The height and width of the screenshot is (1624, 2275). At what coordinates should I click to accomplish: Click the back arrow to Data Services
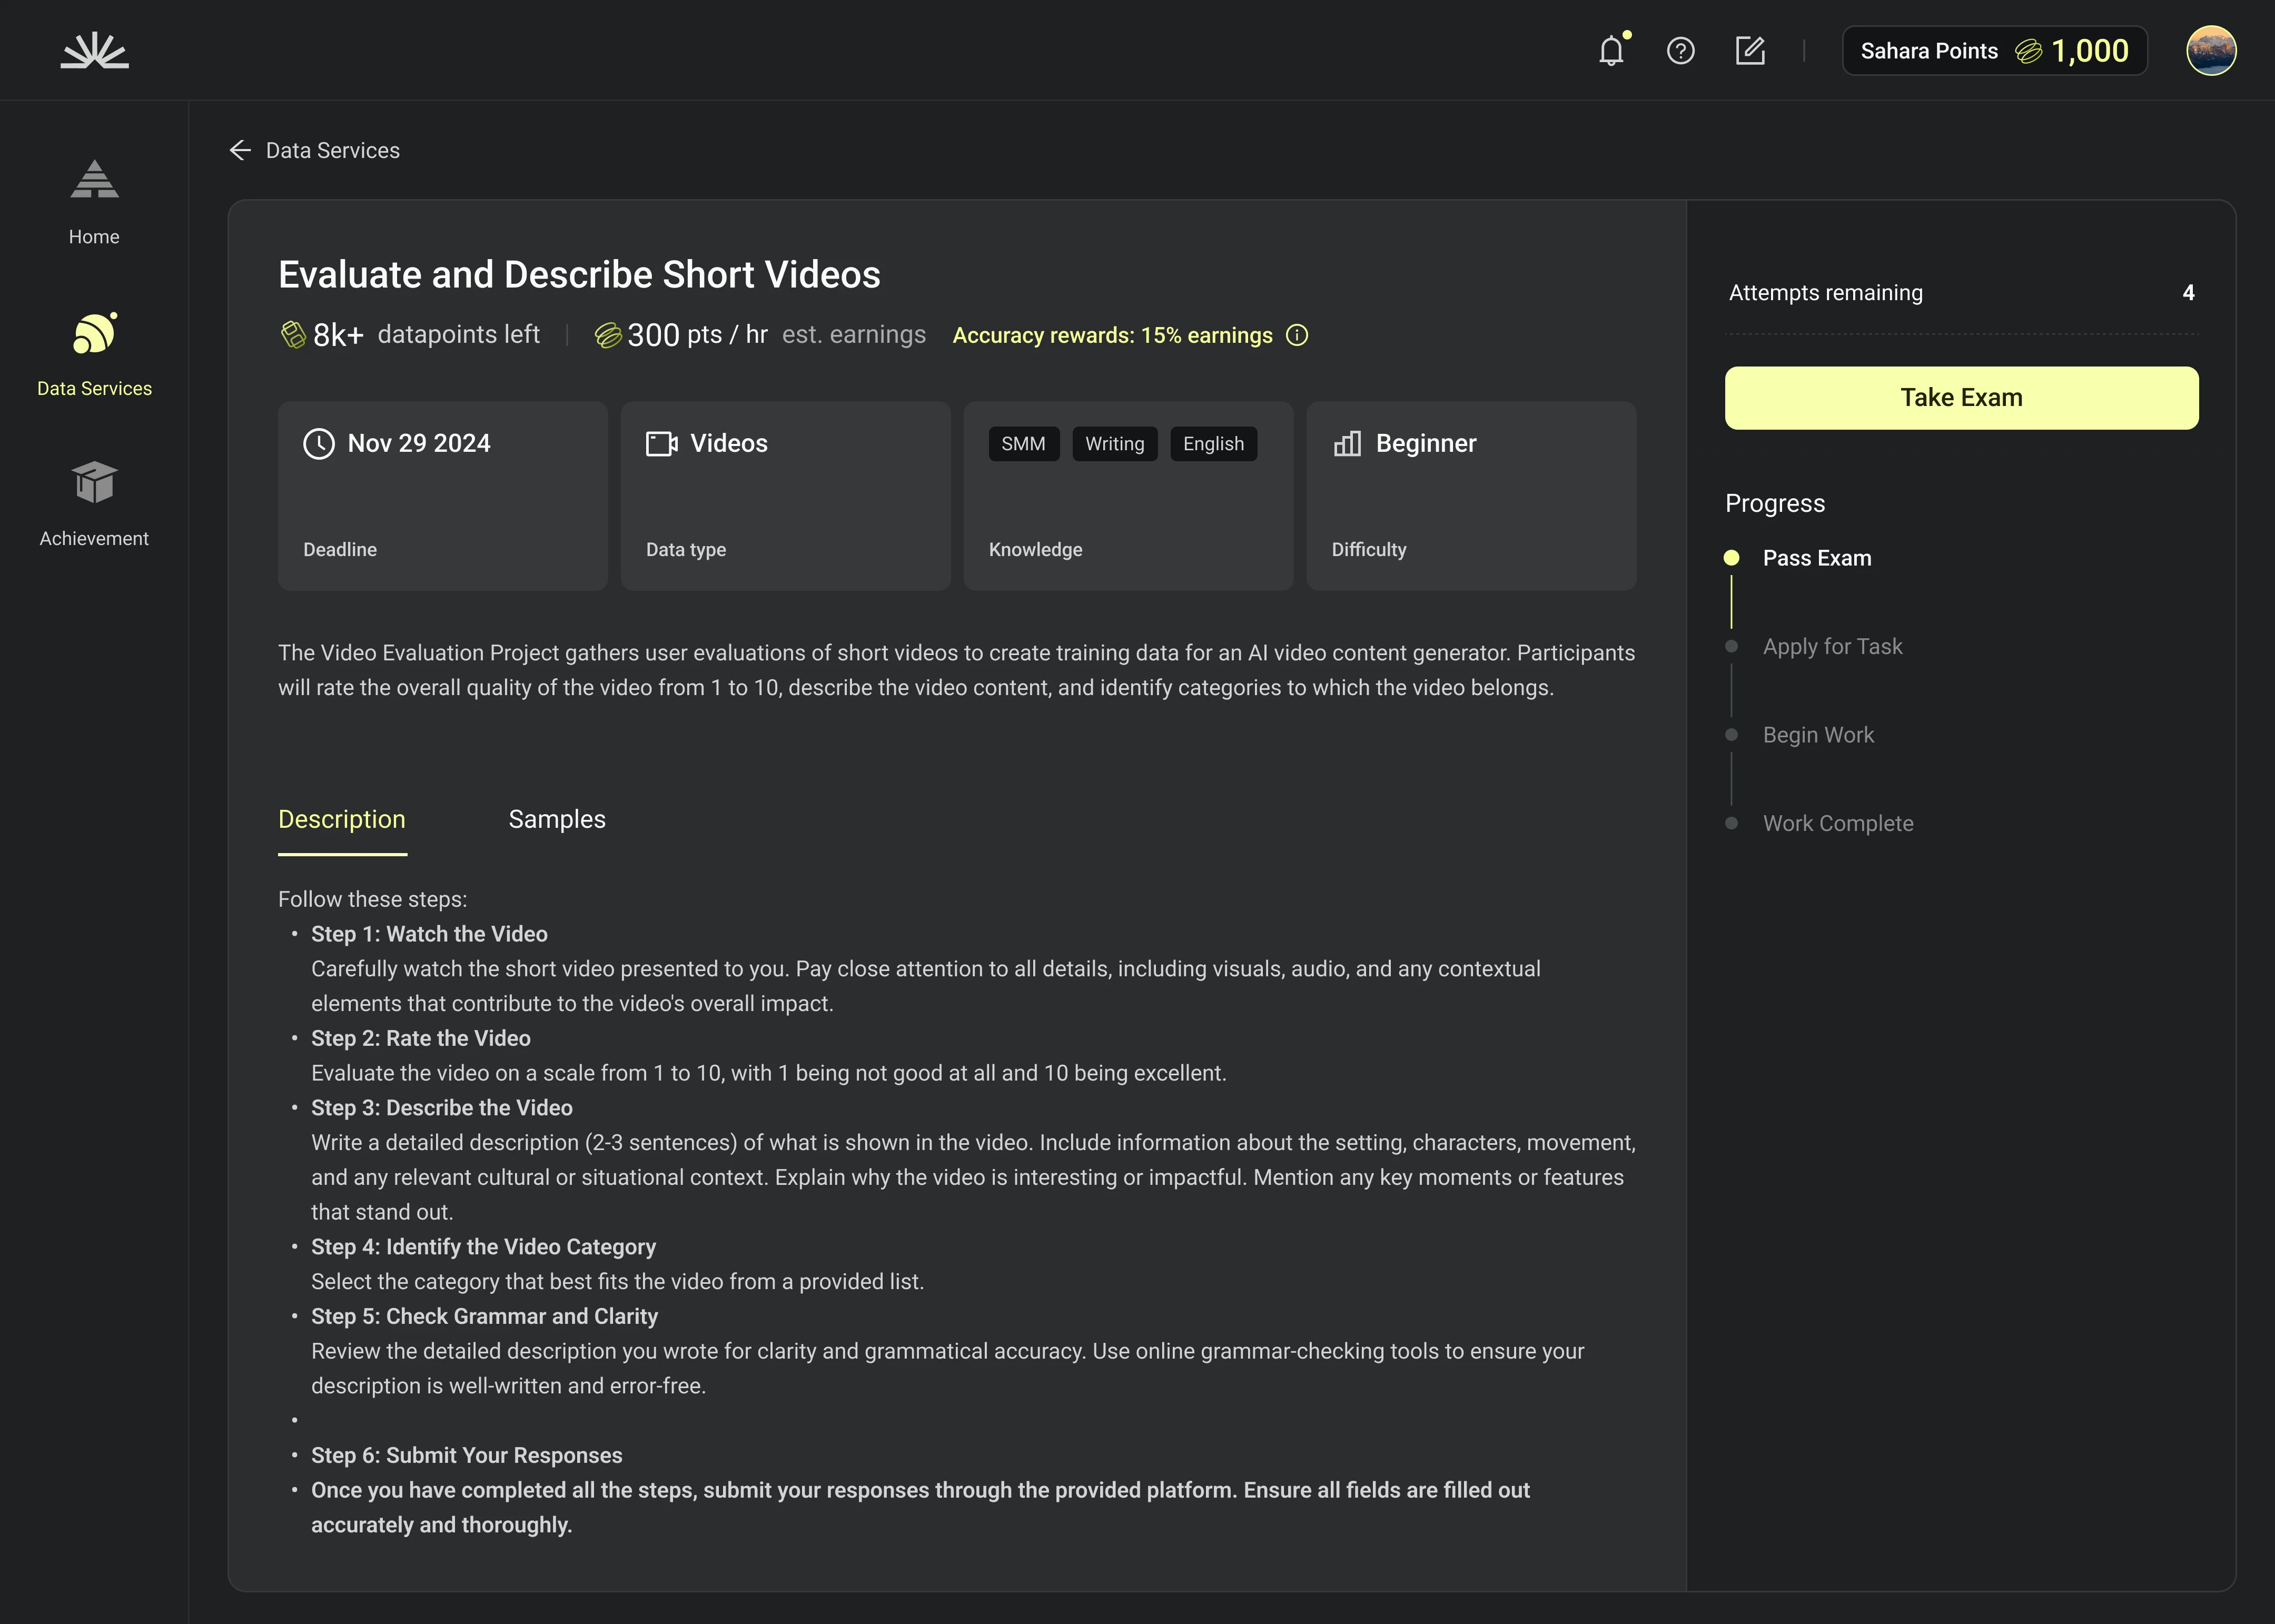240,150
